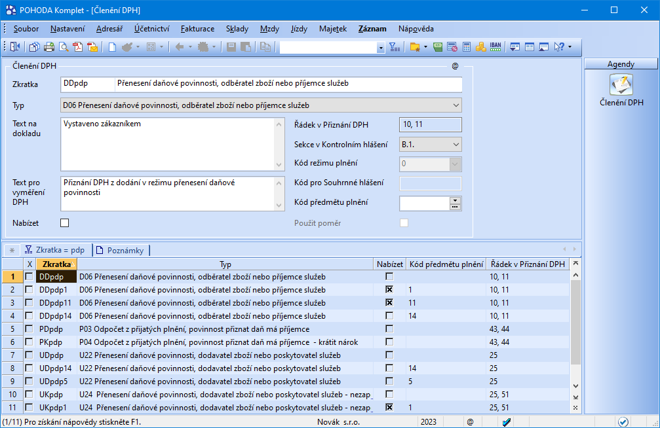Click Řádek v Přiznání DPH column header

click(528, 264)
